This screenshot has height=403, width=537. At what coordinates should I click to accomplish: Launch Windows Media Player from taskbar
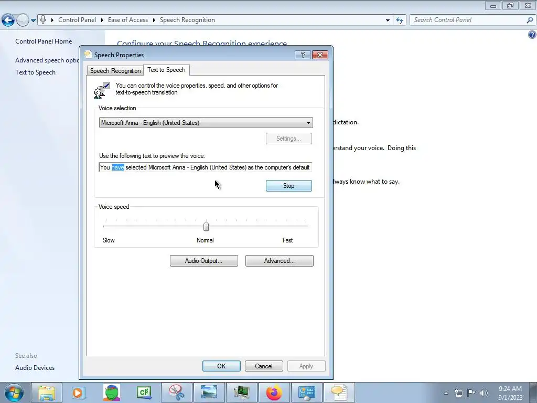79,393
